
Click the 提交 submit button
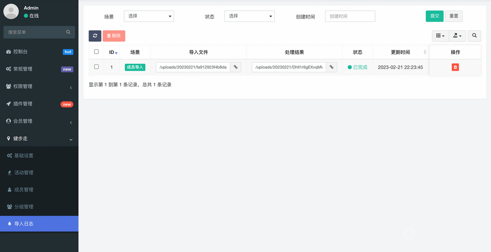click(434, 16)
